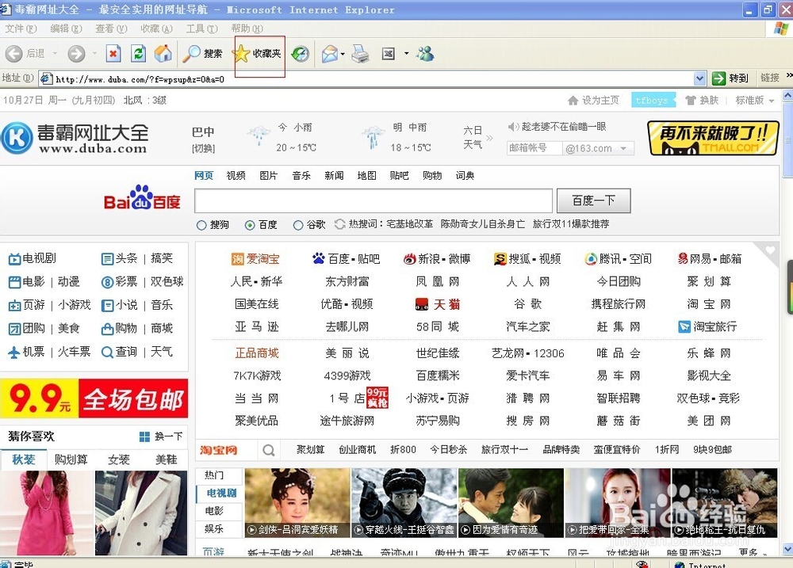Open the 天猫 link
Image resolution: width=793 pixels, height=568 pixels.
pos(438,304)
